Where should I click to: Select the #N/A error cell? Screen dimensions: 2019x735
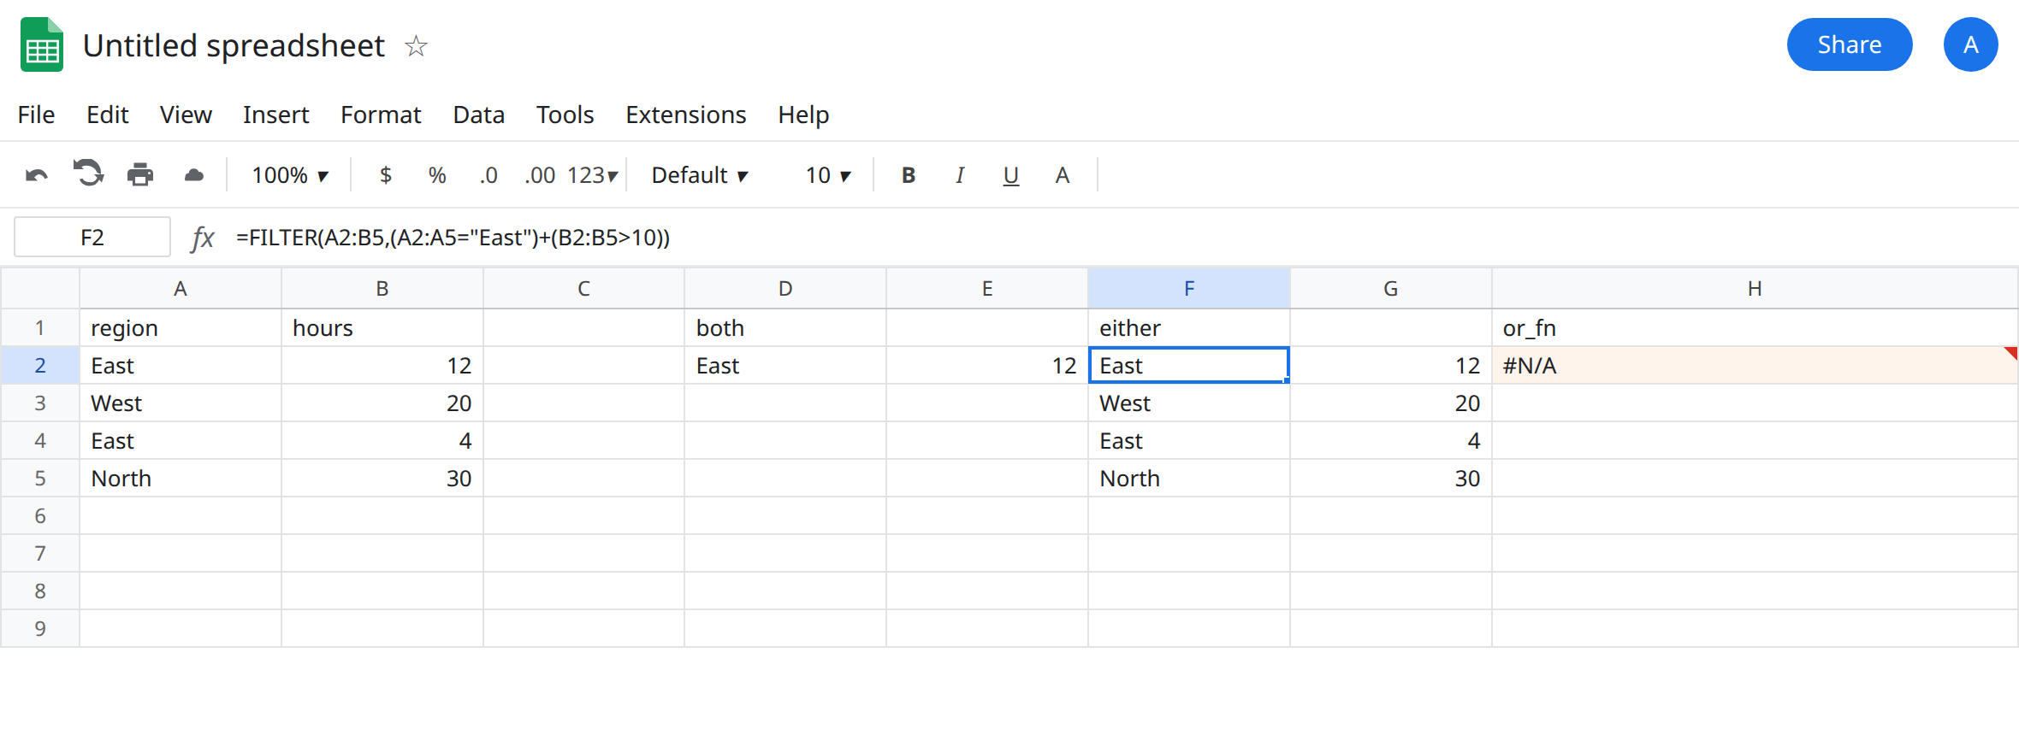point(1754,366)
